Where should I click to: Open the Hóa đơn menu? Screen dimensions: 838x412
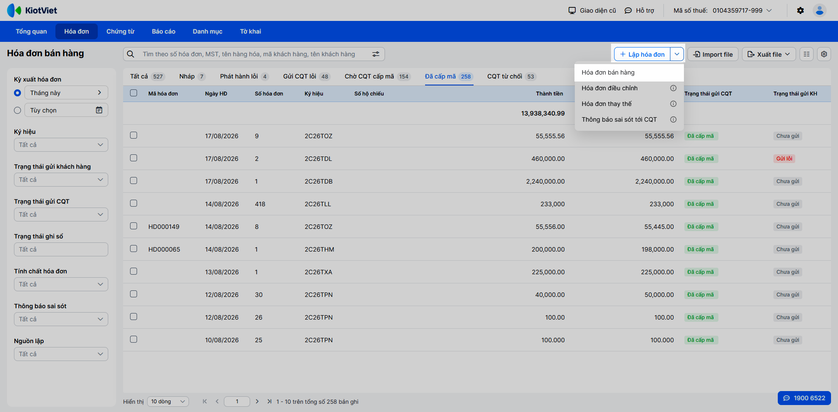coord(77,31)
